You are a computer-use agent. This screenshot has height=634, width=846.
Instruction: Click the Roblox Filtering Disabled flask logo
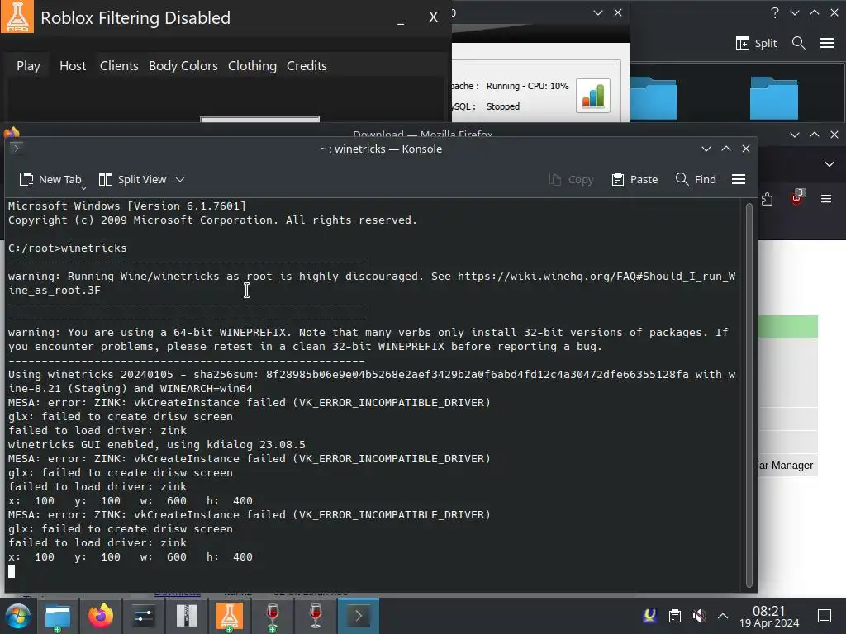pos(17,17)
